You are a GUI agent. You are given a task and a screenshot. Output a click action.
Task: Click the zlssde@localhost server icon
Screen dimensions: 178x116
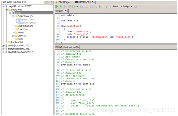point(6,52)
